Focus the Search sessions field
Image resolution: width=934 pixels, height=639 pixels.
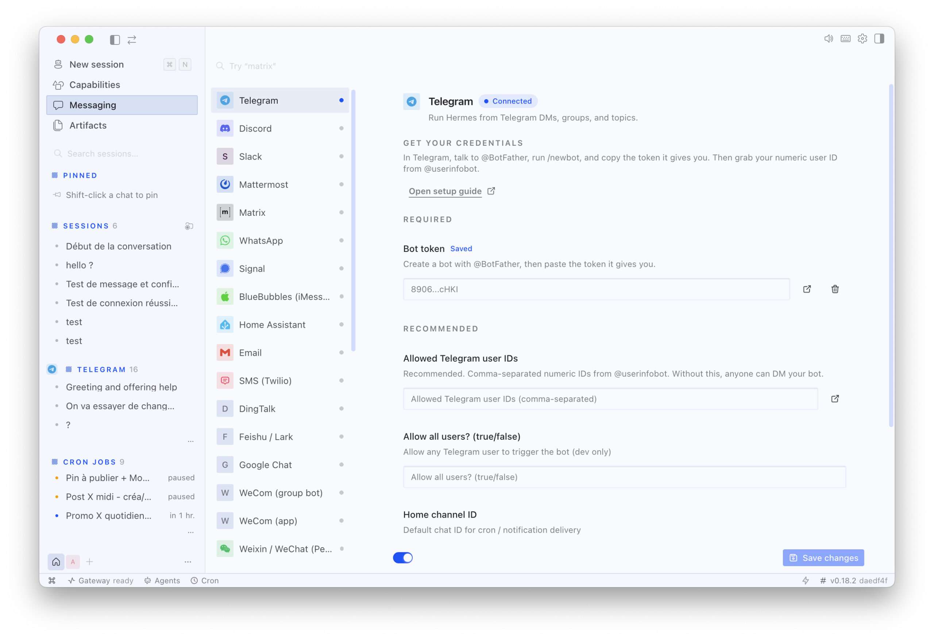(122, 154)
